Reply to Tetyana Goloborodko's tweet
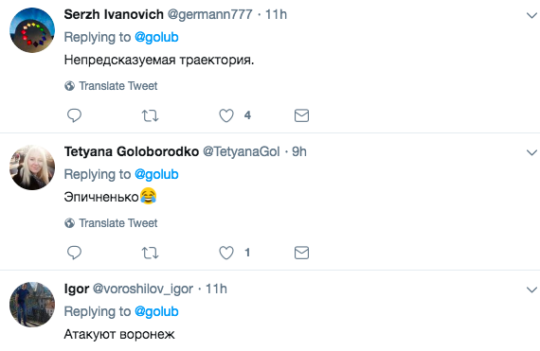Image resolution: width=540 pixels, height=351 pixels. tap(74, 253)
